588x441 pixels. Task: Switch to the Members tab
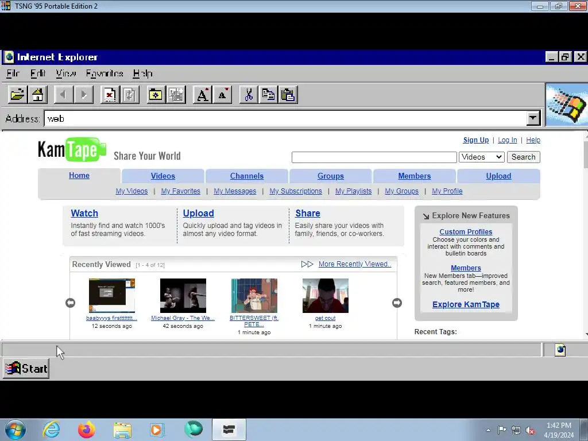[415, 176]
